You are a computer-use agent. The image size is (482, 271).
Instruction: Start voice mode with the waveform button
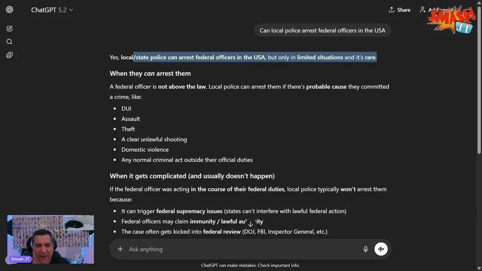(381, 249)
